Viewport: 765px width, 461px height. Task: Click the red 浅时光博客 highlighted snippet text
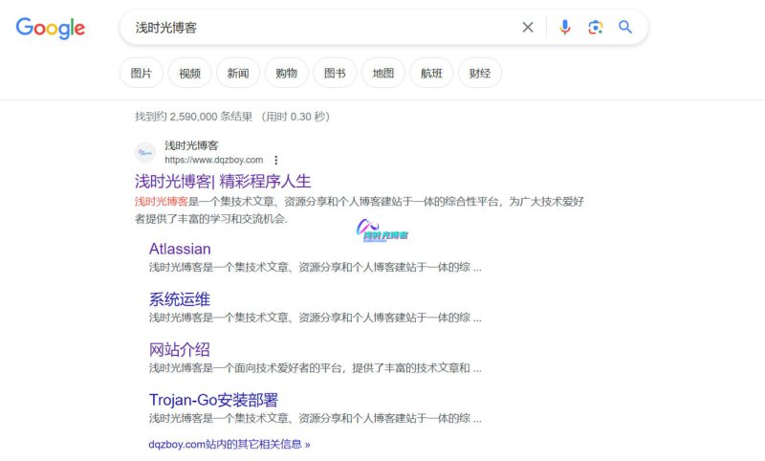[161, 202]
